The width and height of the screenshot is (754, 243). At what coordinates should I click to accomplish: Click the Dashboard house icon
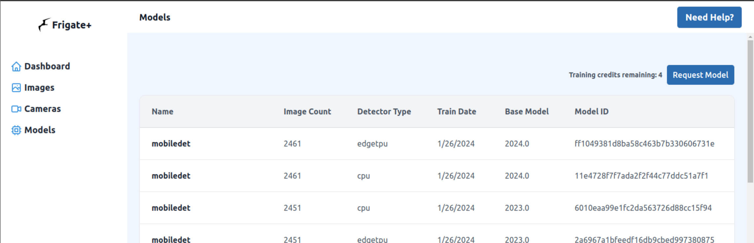16,67
